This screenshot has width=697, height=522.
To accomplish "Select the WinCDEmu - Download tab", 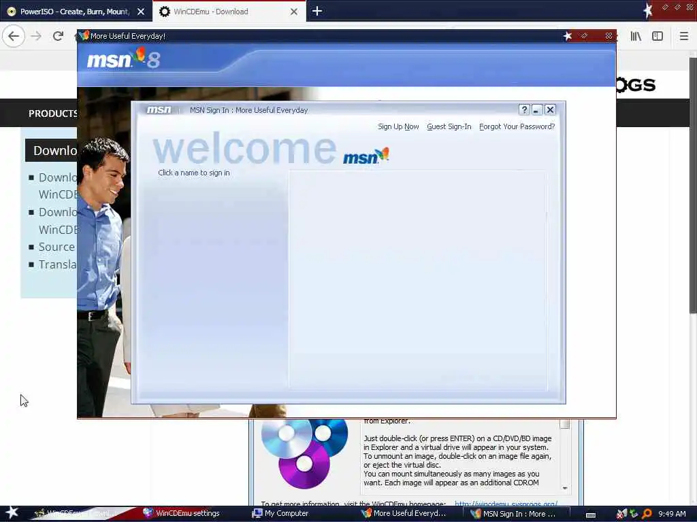I will 229,12.
